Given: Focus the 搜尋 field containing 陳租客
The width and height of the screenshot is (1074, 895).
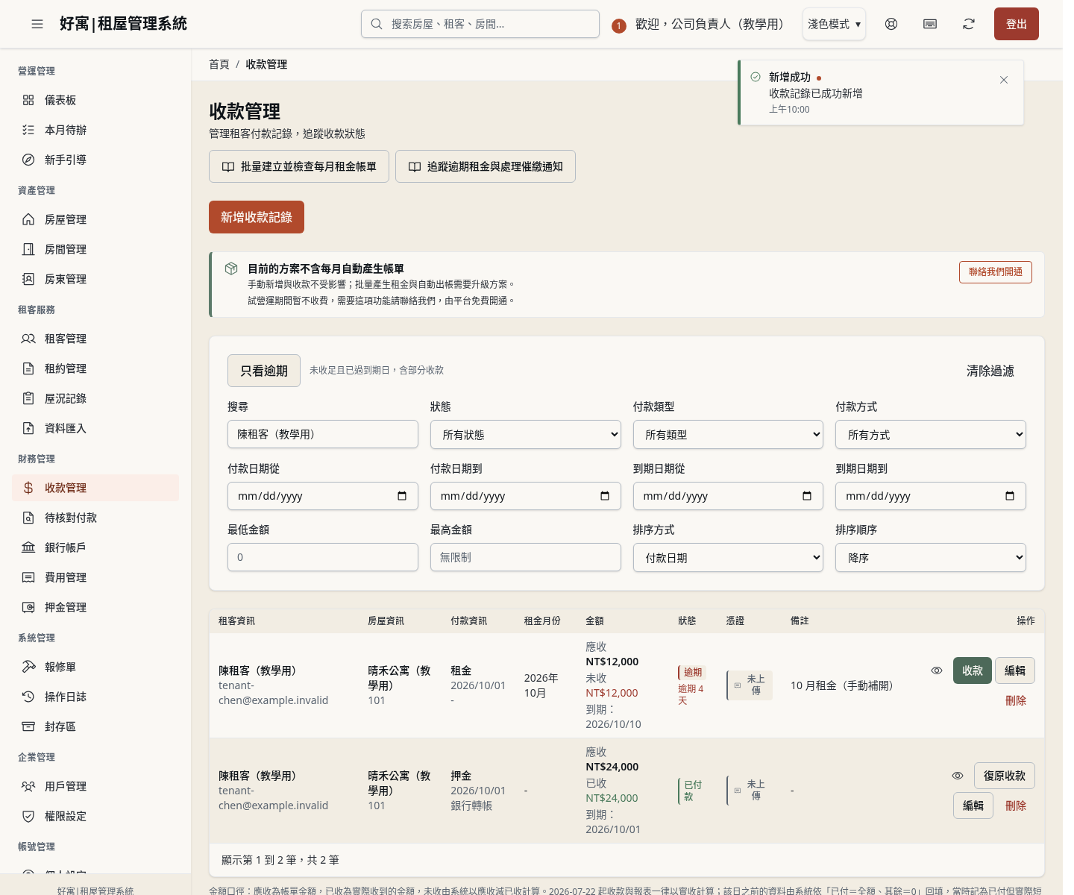Looking at the screenshot, I should 323,434.
